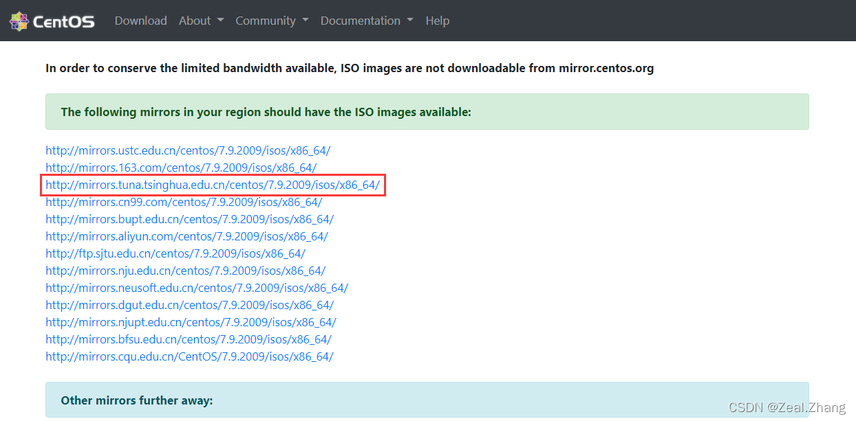Image resolution: width=856 pixels, height=421 pixels.
Task: Open the mirrors.neusoft.edu.cn mirror link
Action: point(197,288)
